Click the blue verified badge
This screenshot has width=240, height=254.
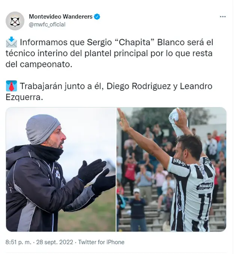tap(97, 17)
